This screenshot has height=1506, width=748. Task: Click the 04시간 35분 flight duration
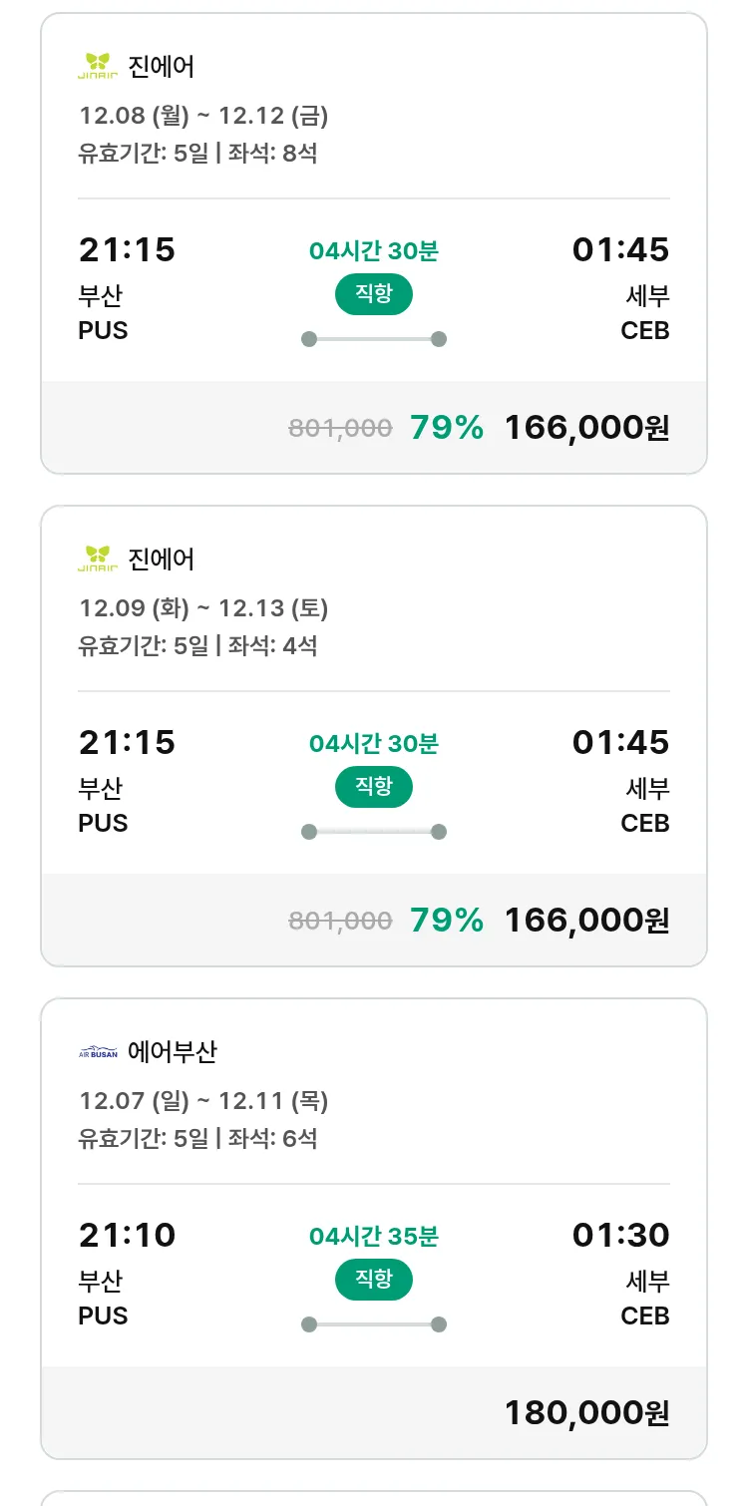click(373, 1237)
